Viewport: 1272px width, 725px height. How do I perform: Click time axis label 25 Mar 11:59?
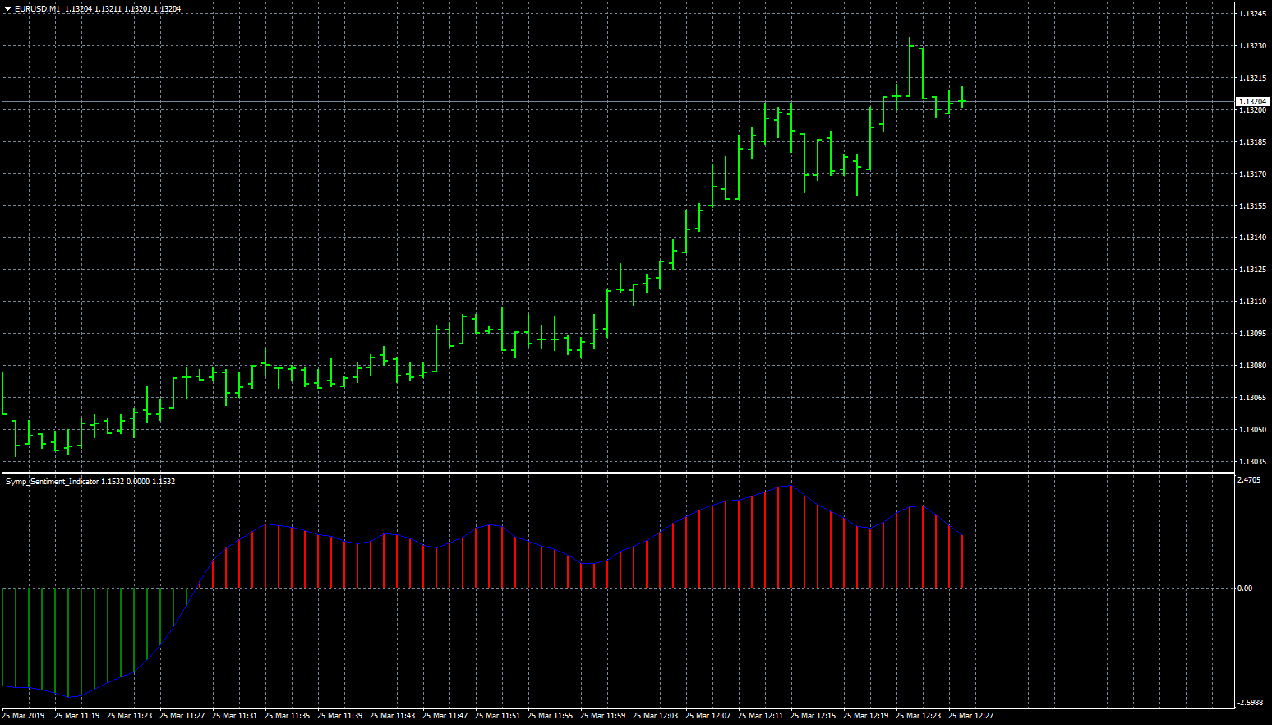[603, 716]
